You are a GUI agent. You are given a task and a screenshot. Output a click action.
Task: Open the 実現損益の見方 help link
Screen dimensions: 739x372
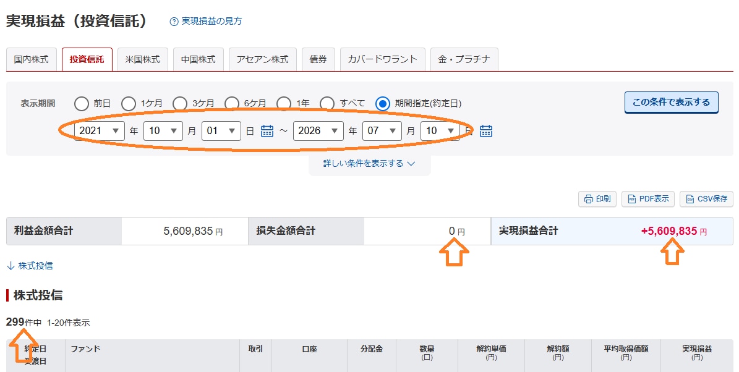click(x=211, y=21)
